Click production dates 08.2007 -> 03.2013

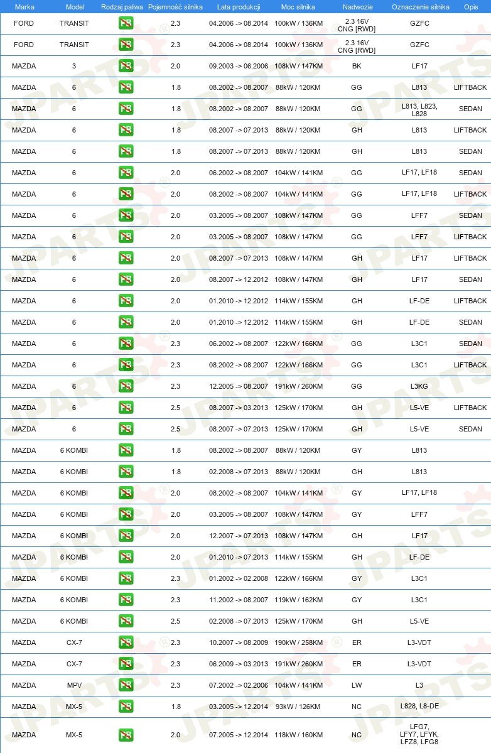click(x=239, y=407)
